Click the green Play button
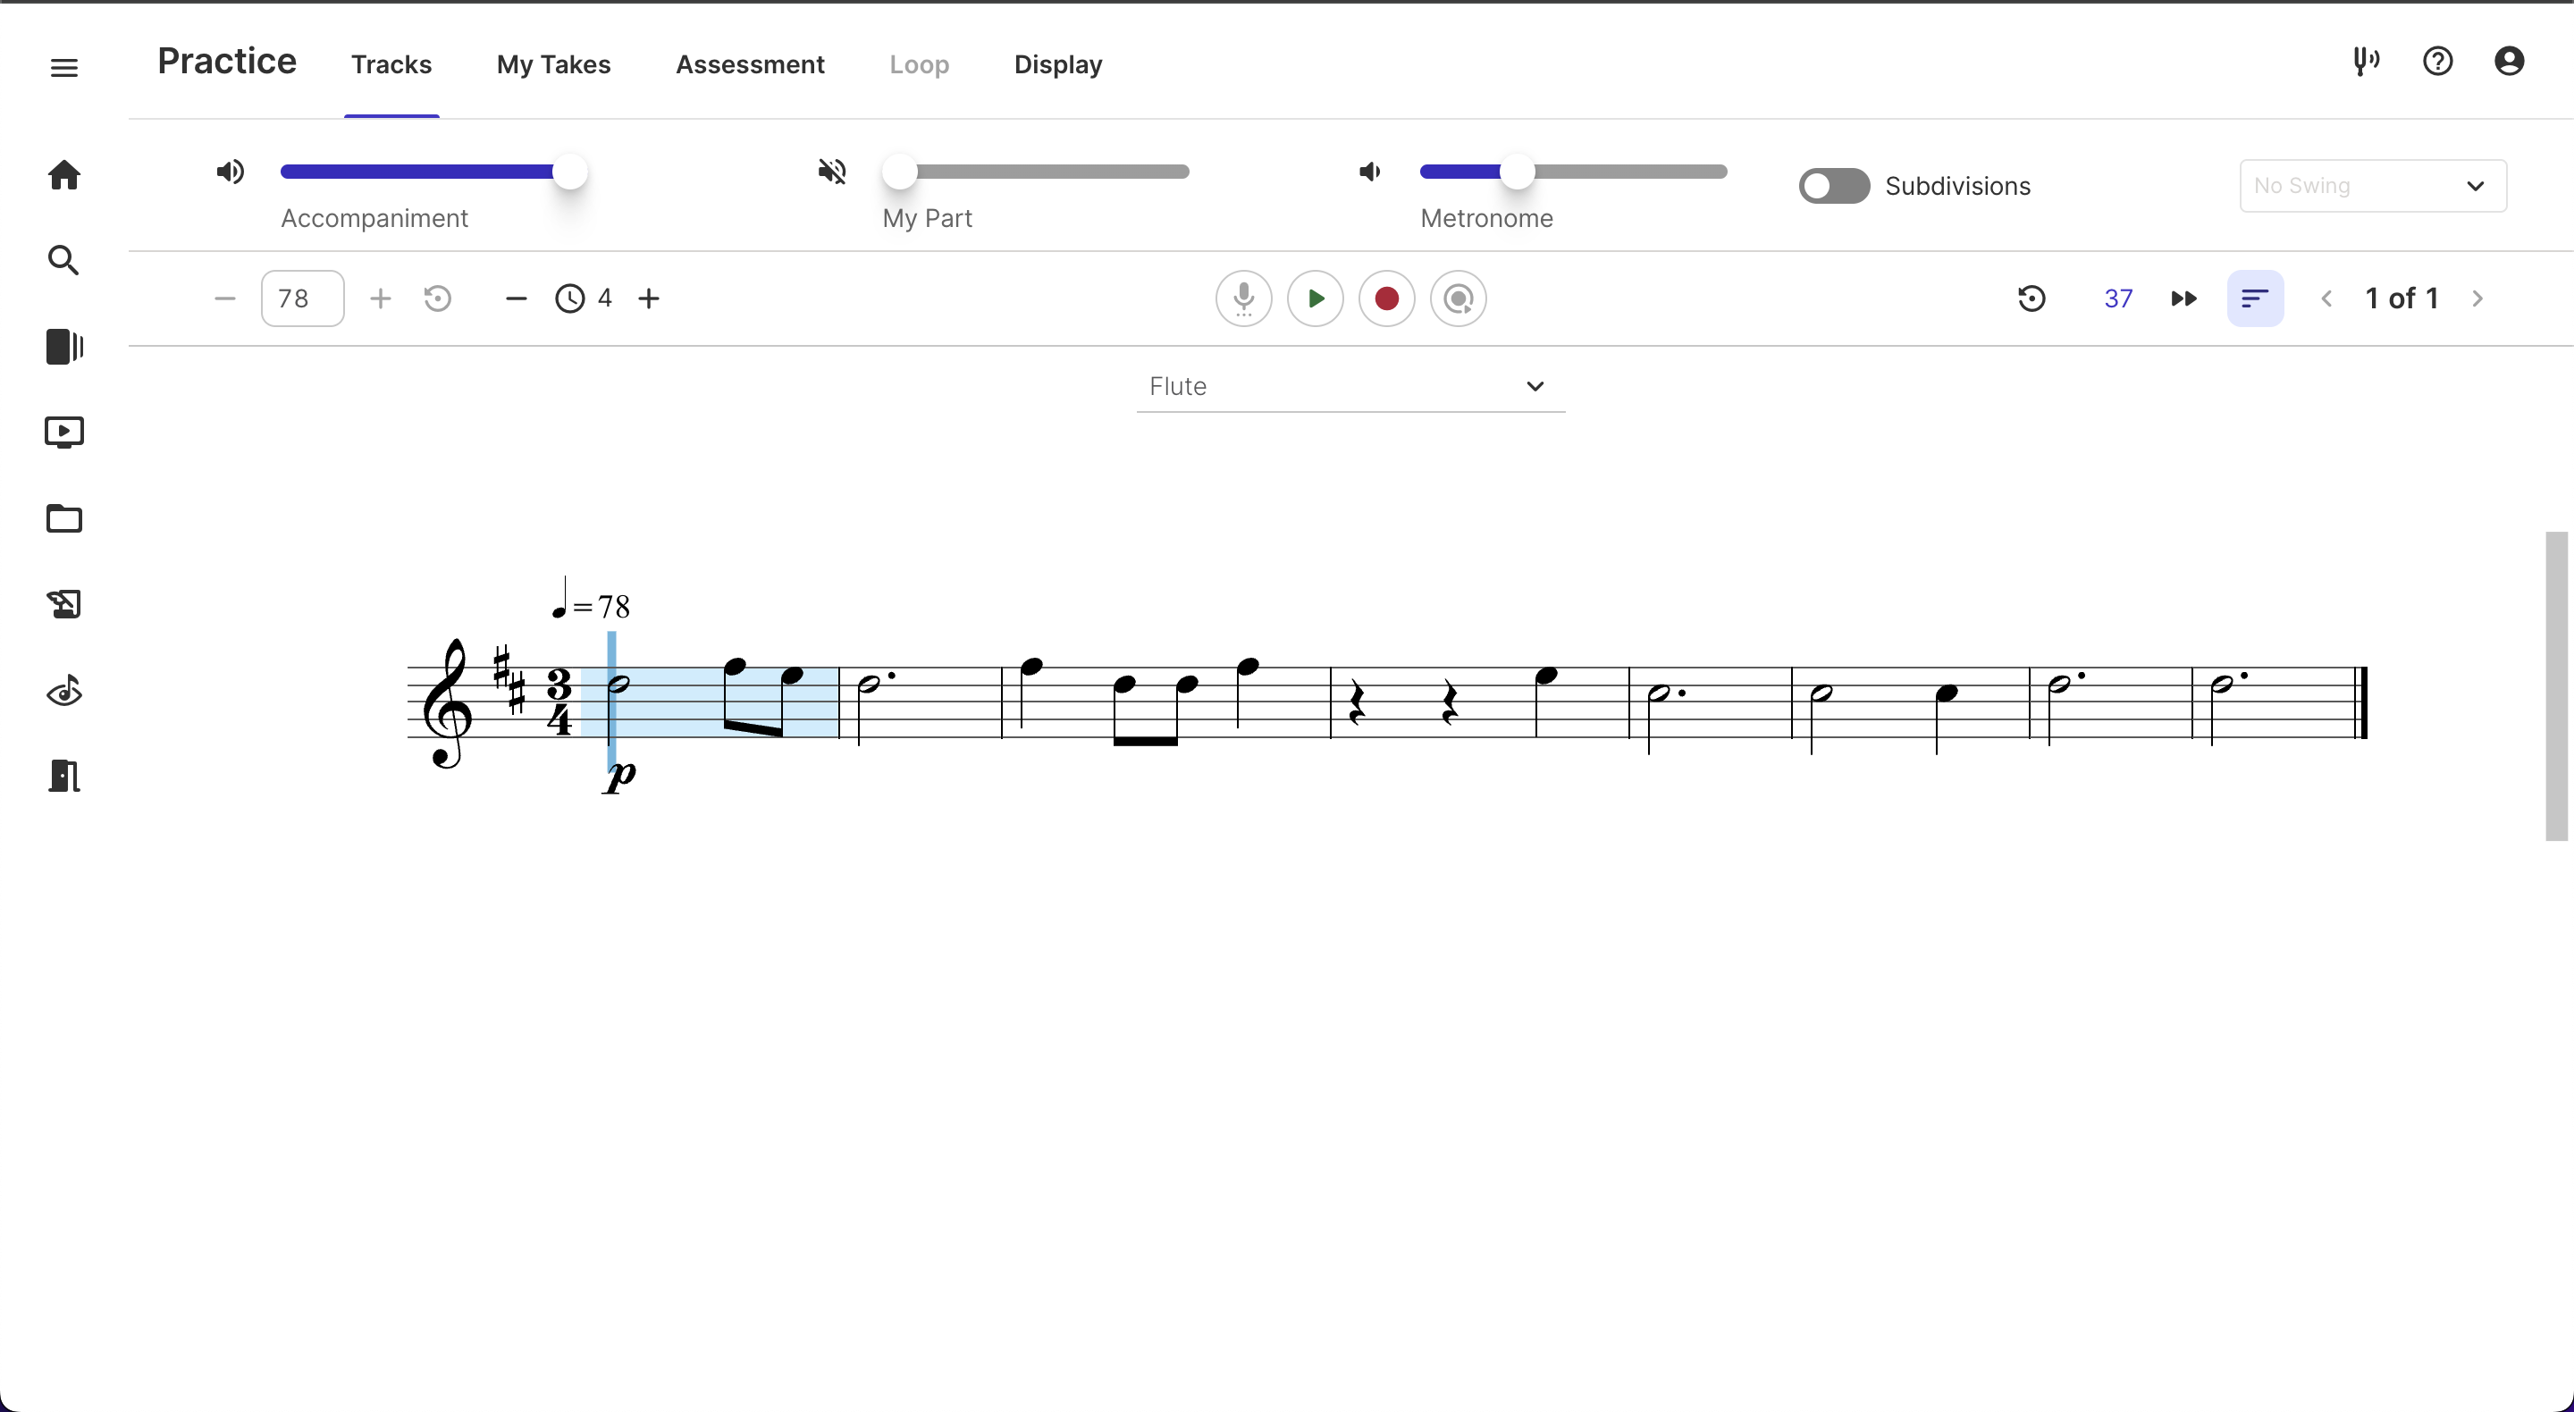The height and width of the screenshot is (1412, 2574). coord(1315,298)
